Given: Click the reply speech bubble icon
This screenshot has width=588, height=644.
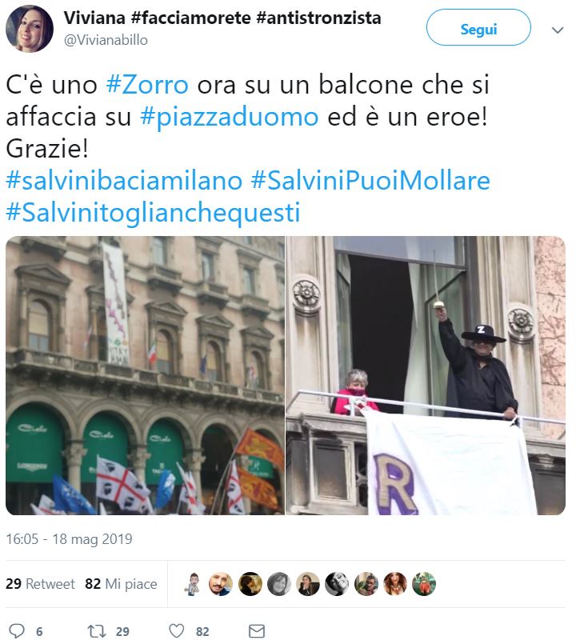Looking at the screenshot, I should [17, 630].
